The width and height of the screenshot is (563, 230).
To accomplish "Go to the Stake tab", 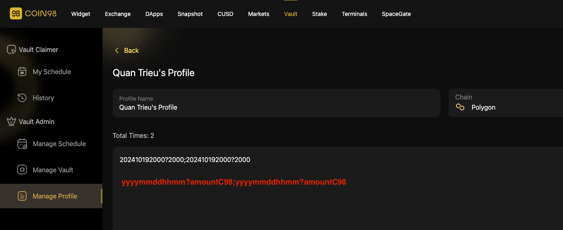I will [x=320, y=14].
